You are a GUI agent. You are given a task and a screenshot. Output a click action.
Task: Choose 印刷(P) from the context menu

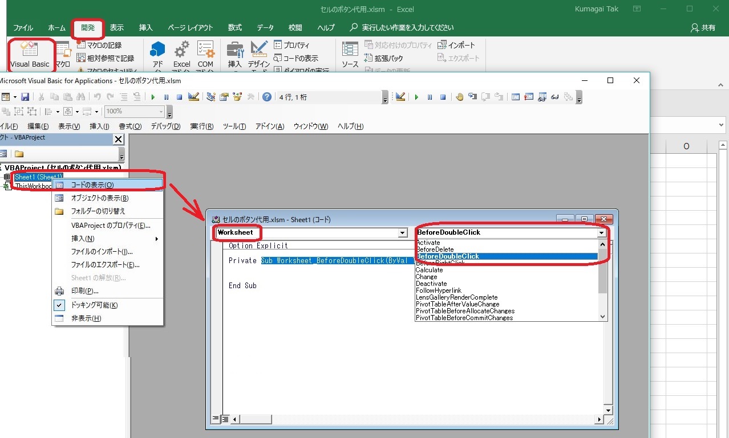(108, 291)
